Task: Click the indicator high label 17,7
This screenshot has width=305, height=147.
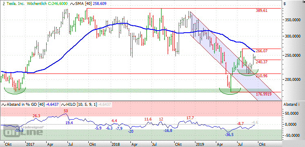Action: [x=190, y=118]
